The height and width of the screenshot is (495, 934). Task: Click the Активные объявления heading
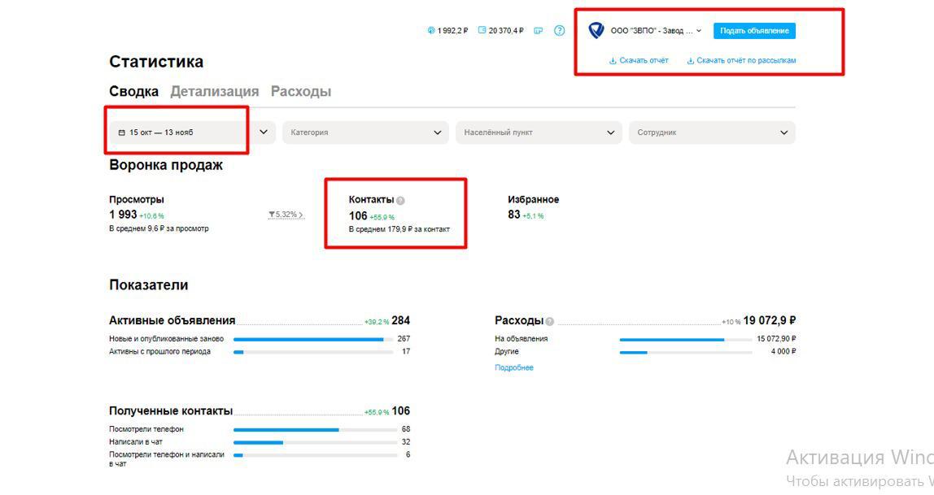tap(172, 320)
